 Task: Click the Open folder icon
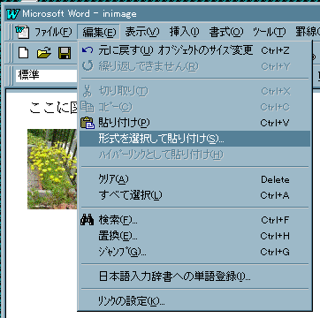tap(44, 53)
